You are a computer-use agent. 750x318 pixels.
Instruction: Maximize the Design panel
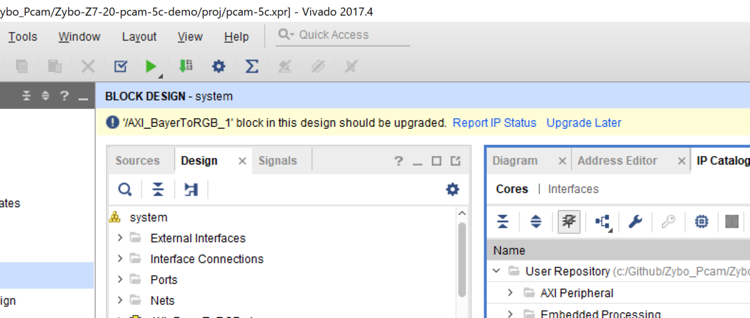(436, 161)
